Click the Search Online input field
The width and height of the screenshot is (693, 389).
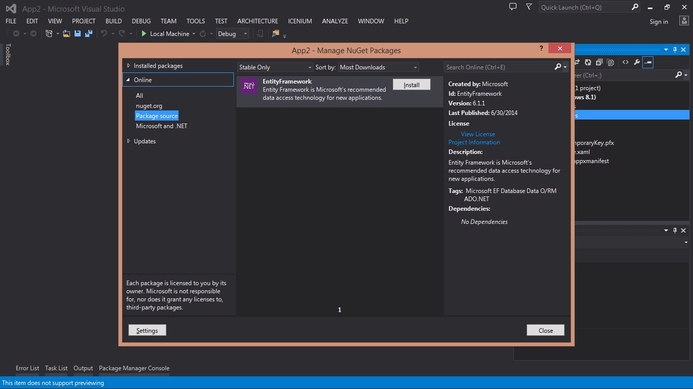499,67
